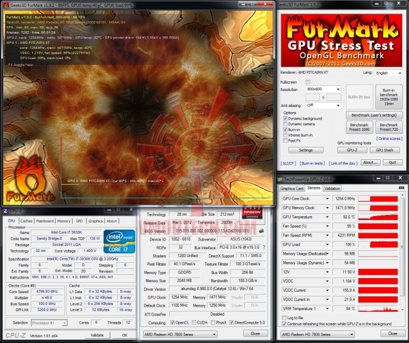This screenshot has width=409, height=343.
Task: Click the Bus Interface question mark icon
Action: pos(264,247)
